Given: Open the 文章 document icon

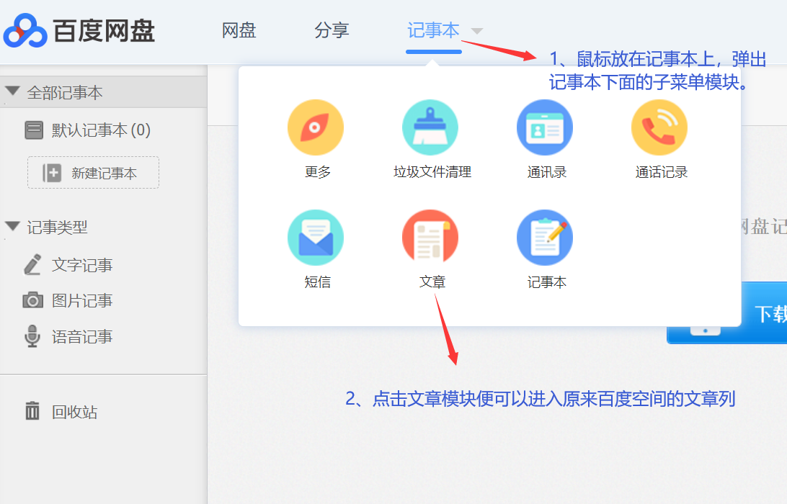Looking at the screenshot, I should 430,237.
